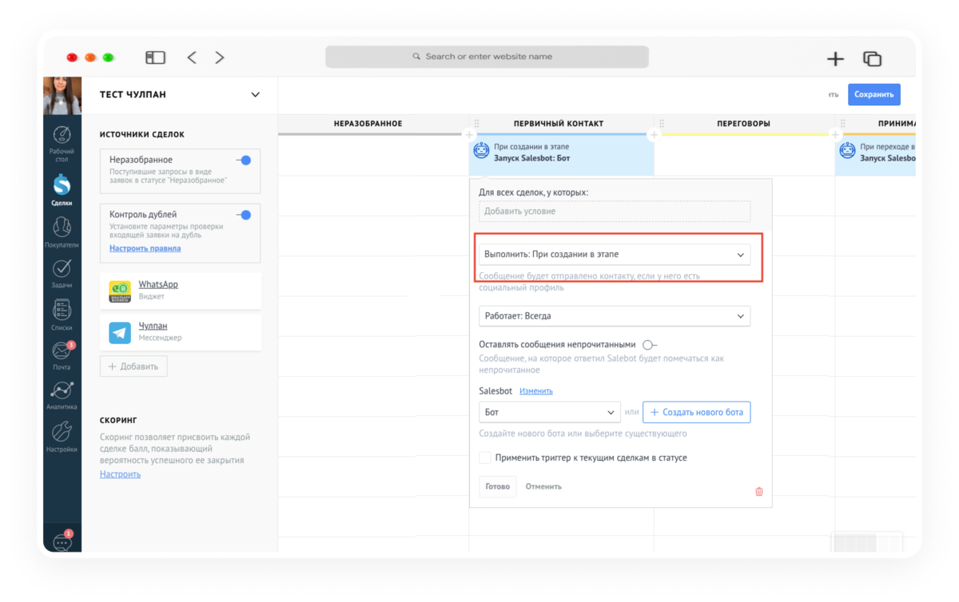959x602 pixels.
Task: Click Запуск Salesbot: Бот trigger card
Action: (x=561, y=153)
